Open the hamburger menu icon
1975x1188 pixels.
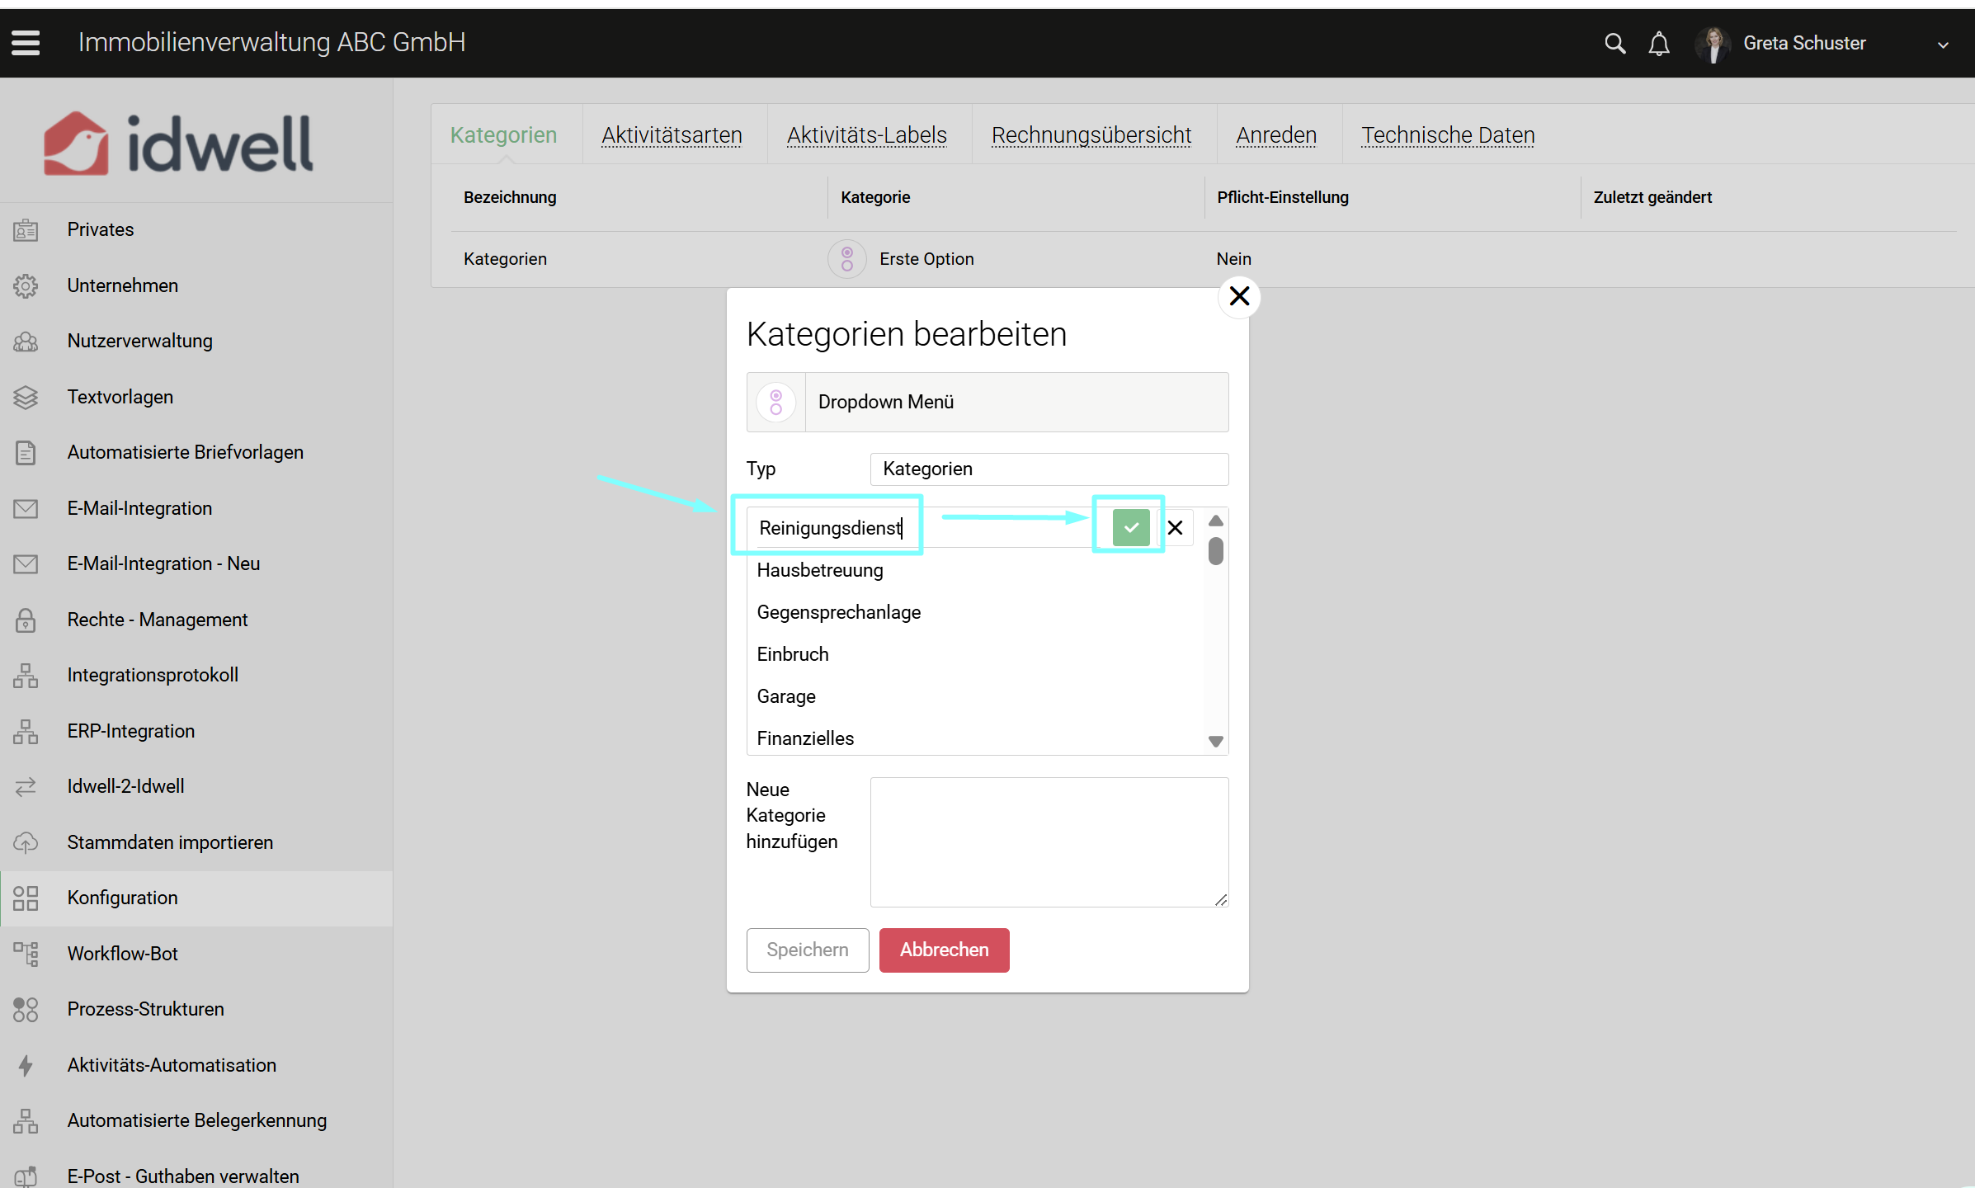26,43
